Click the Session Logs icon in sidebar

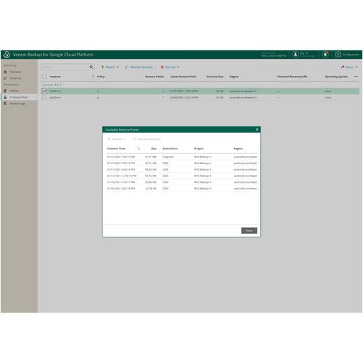pos(5,104)
